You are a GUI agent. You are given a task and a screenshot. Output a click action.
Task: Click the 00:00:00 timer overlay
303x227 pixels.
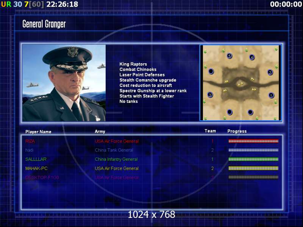(x=286, y=4)
